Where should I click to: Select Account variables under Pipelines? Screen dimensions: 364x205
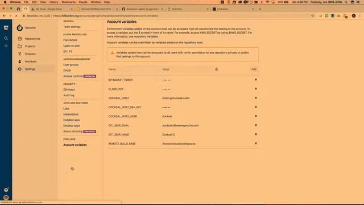75,145
